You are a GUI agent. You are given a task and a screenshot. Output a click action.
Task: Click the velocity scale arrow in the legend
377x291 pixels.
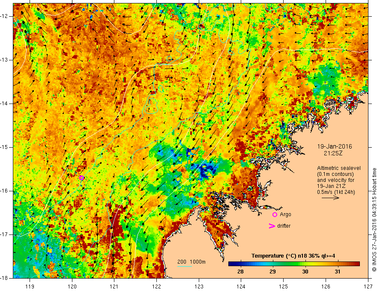330,198
